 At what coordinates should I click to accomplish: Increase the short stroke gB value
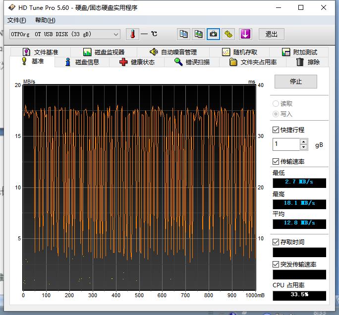coord(304,141)
